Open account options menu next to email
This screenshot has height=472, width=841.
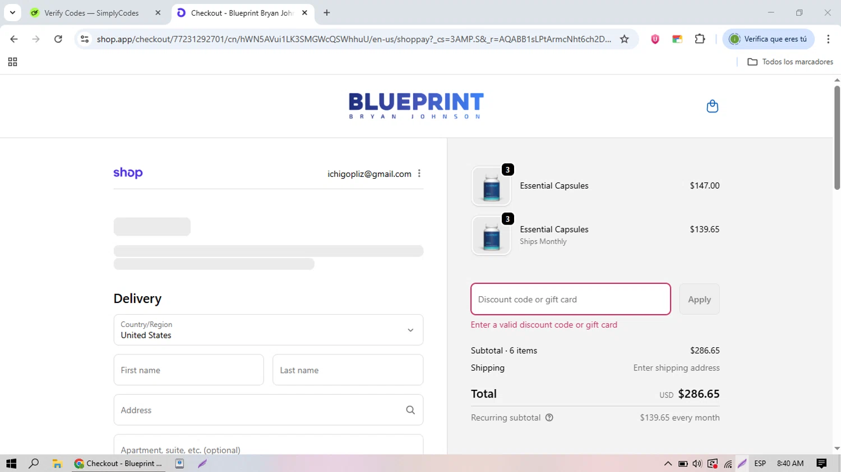[419, 174]
